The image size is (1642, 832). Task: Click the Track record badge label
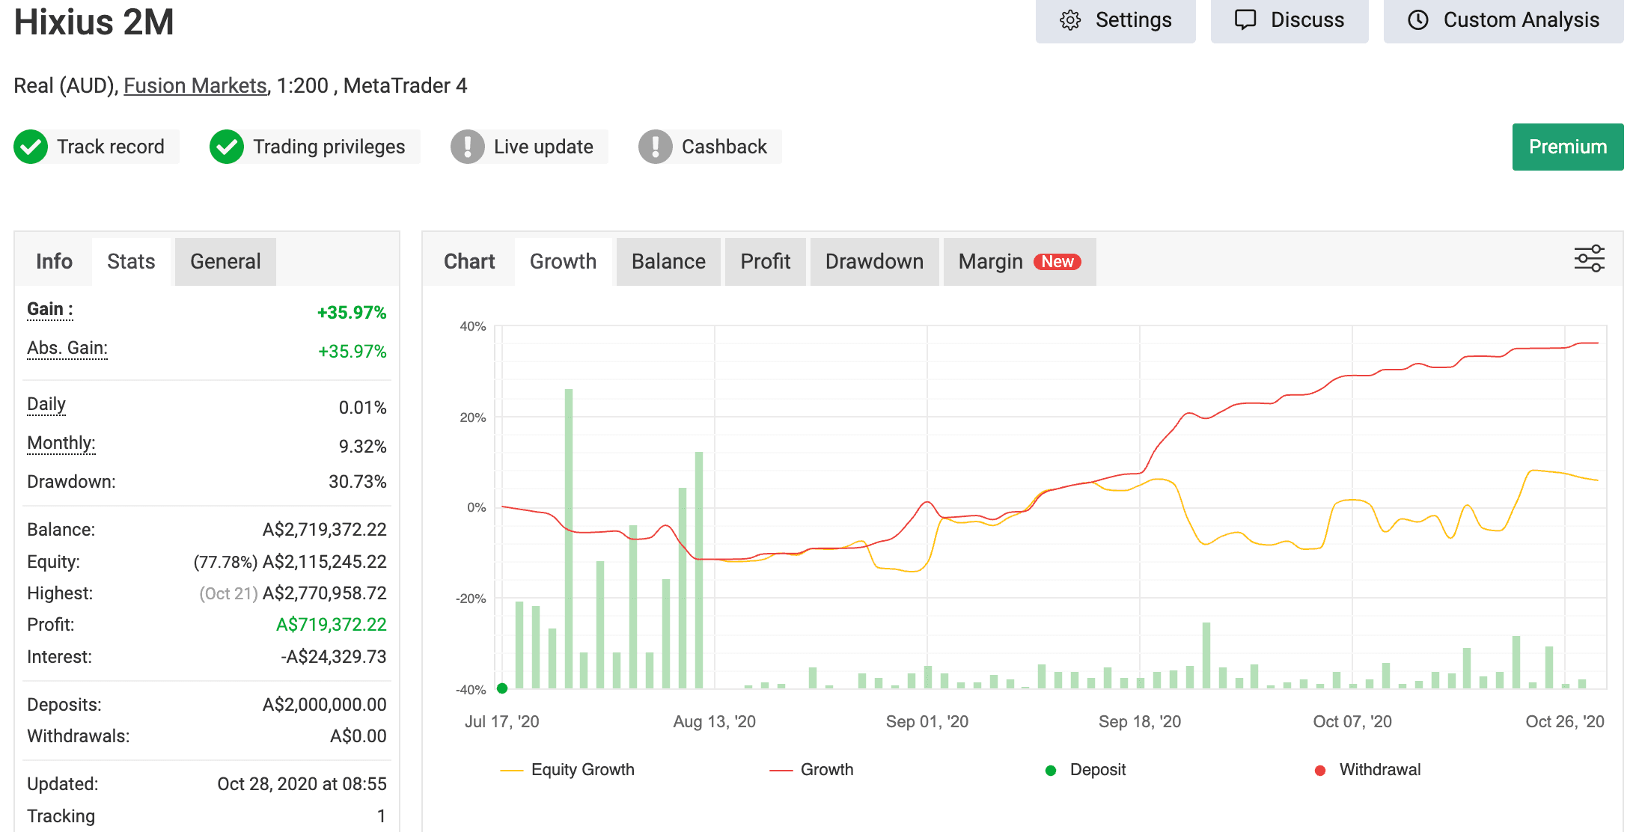111,147
